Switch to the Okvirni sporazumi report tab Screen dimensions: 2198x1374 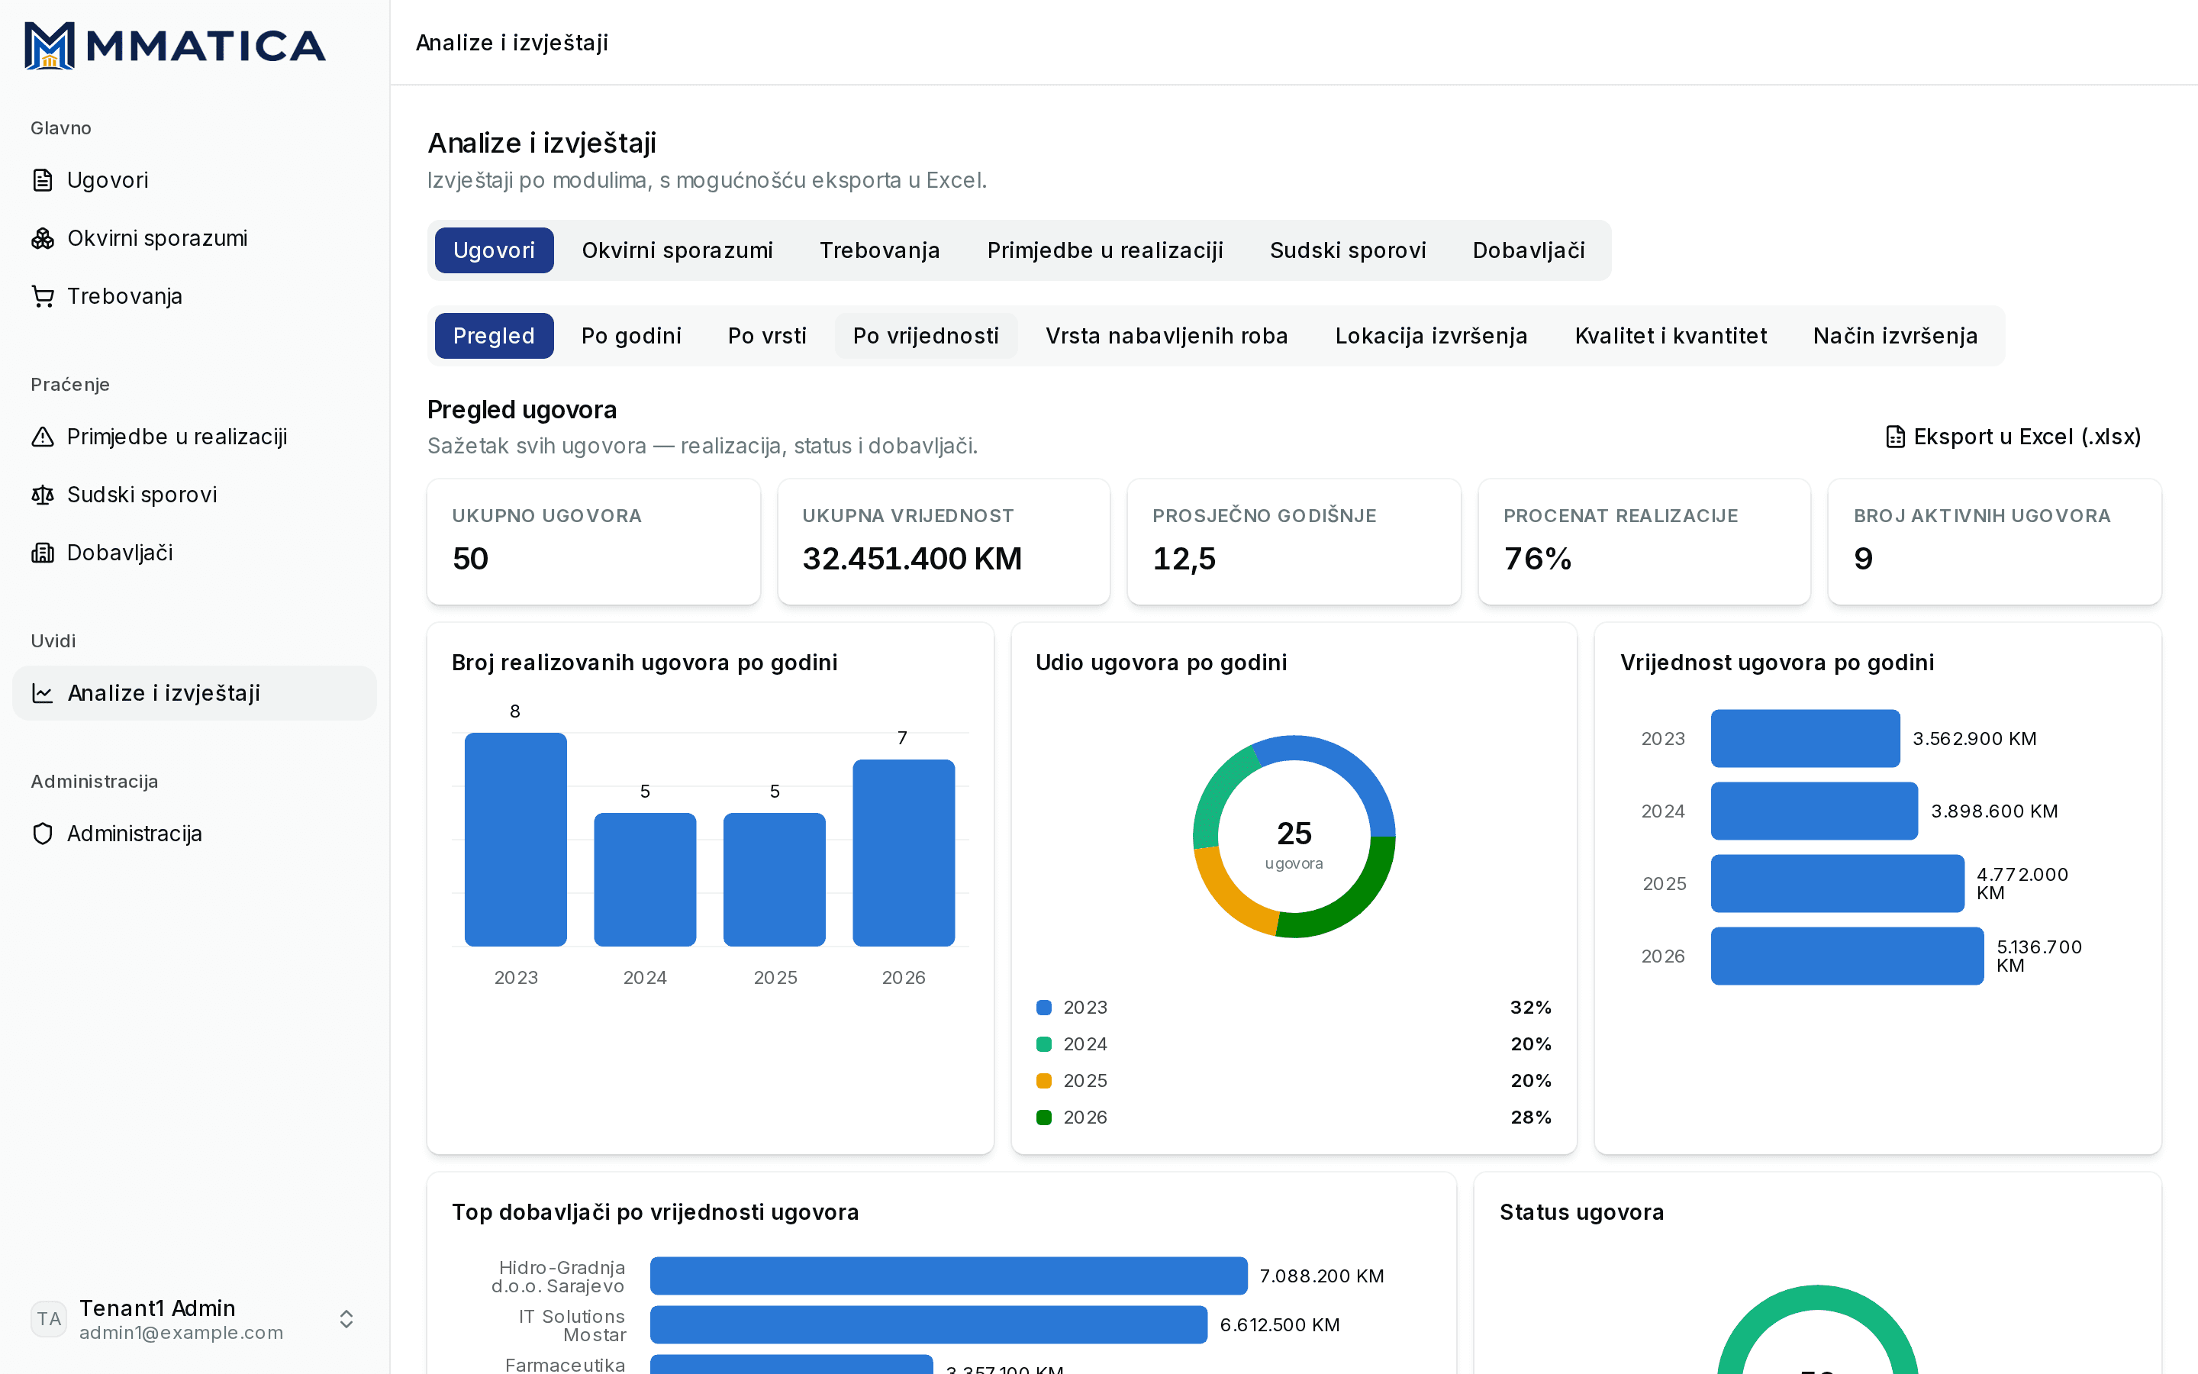pos(677,250)
